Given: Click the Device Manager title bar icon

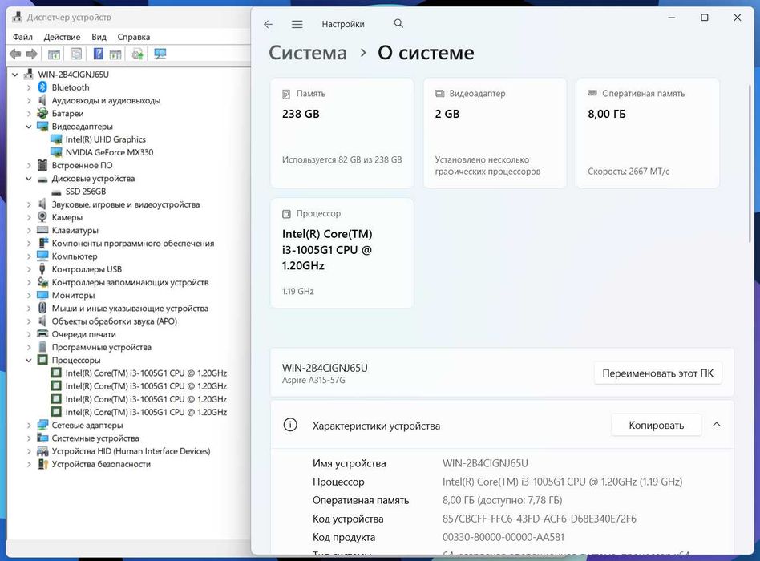Looking at the screenshot, I should tap(17, 17).
